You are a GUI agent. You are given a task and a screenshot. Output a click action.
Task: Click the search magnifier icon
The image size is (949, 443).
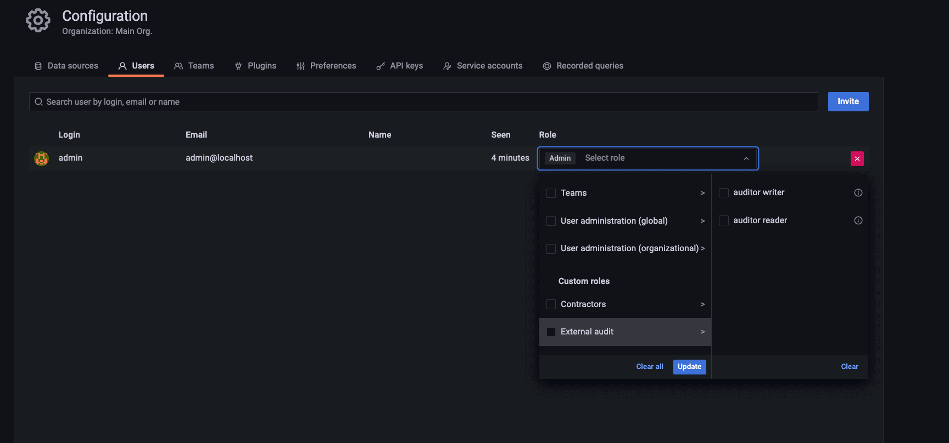tap(38, 102)
